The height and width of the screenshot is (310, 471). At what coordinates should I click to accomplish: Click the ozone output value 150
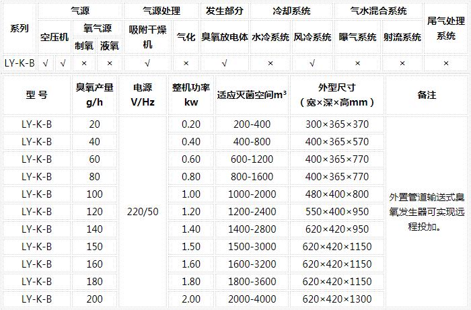pyautogui.click(x=94, y=246)
